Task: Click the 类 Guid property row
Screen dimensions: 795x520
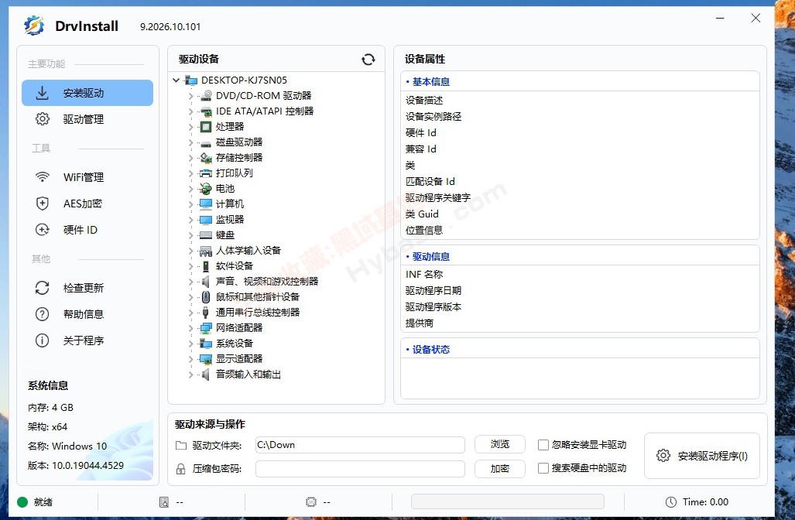Action: (580, 214)
